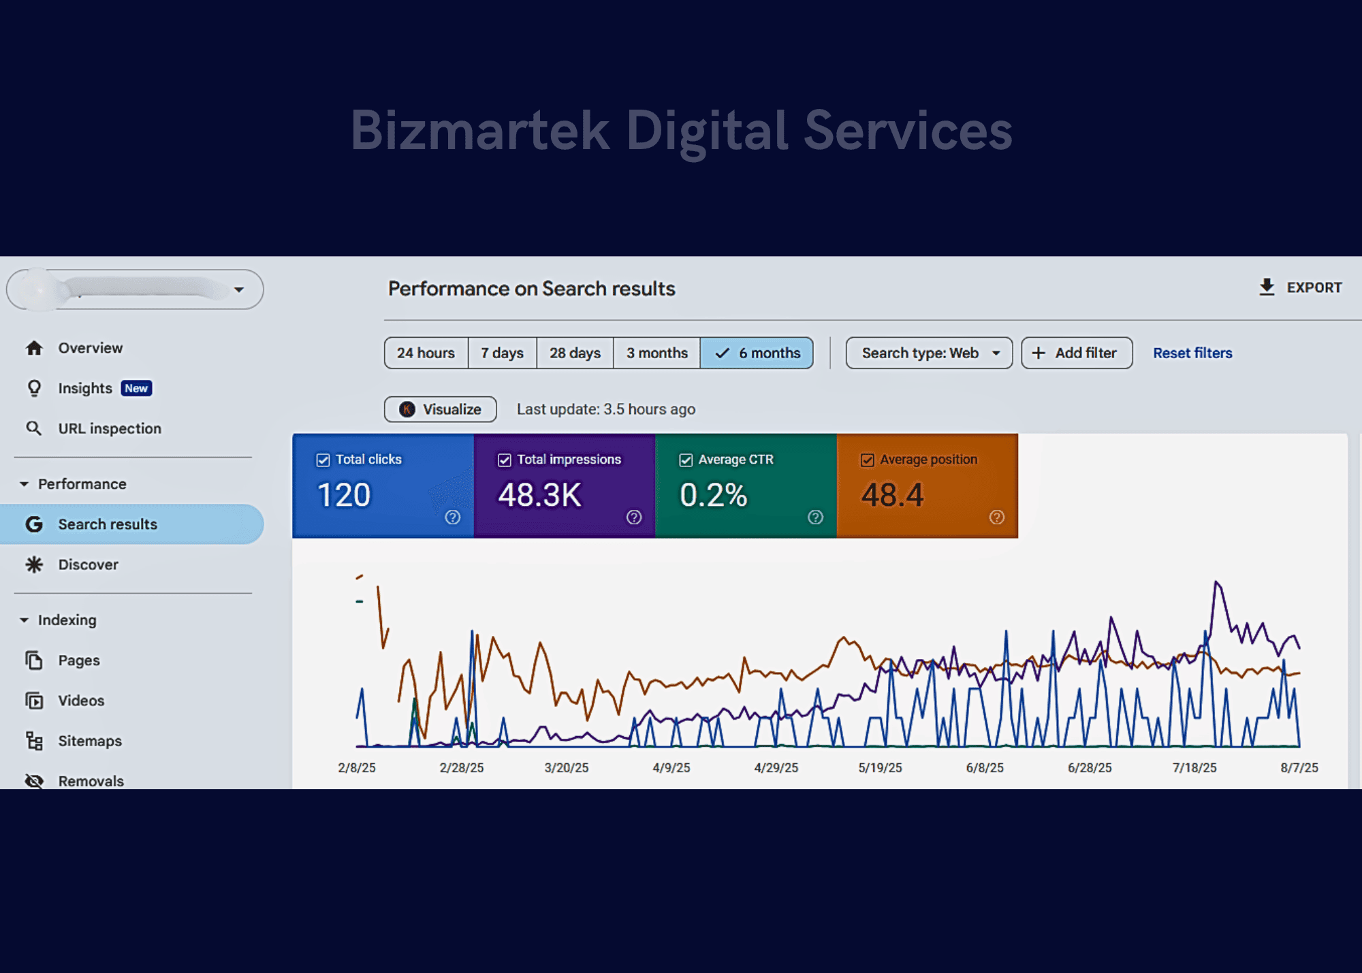Click the plus icon in Add filter
The height and width of the screenshot is (973, 1362).
1039,353
